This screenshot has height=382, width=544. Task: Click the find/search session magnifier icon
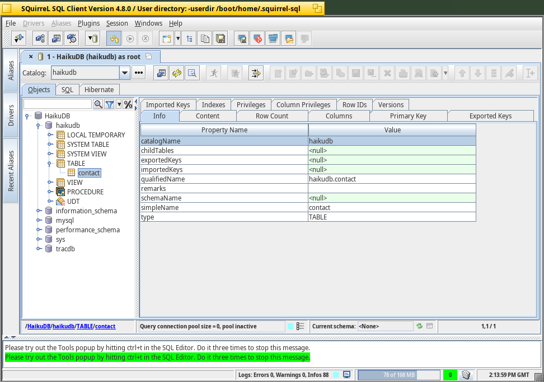72,39
